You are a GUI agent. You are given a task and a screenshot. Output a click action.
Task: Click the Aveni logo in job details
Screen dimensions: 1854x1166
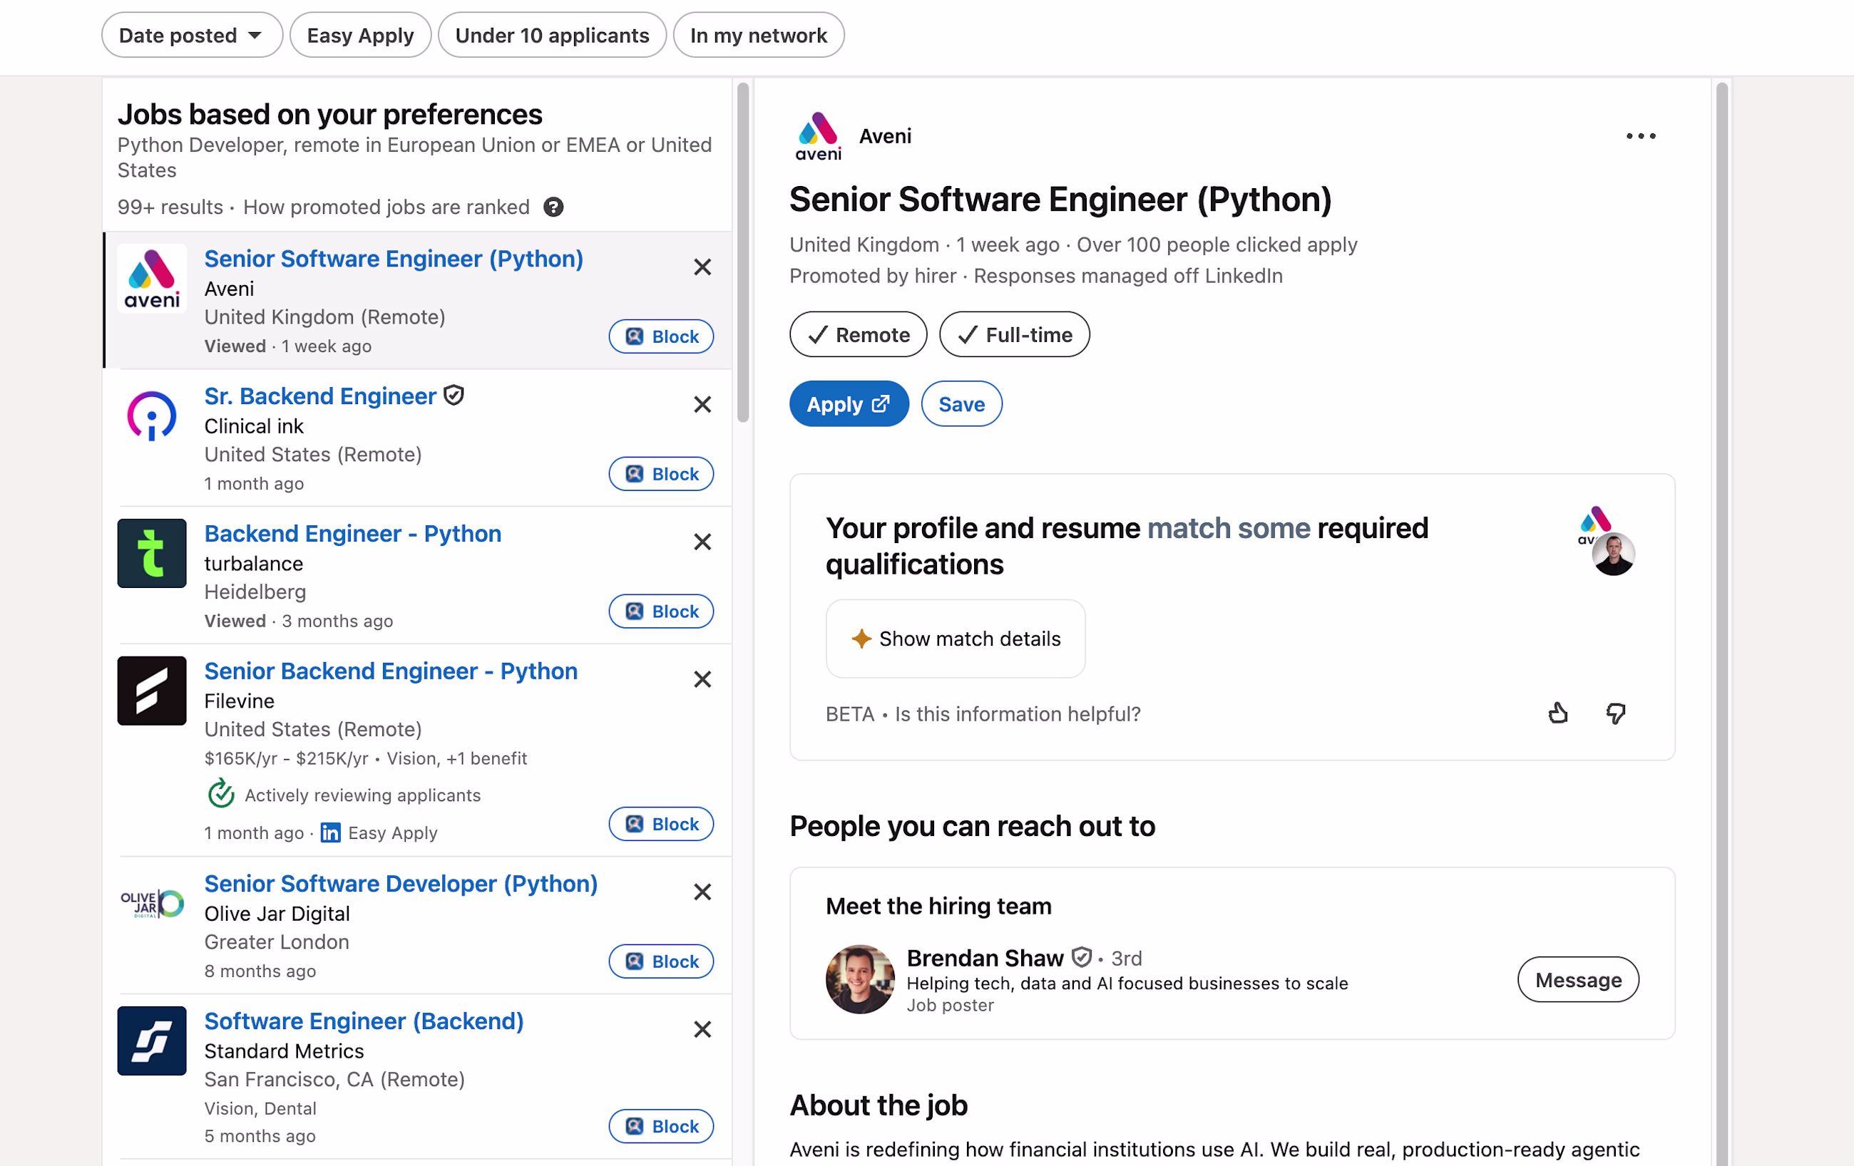[819, 136]
